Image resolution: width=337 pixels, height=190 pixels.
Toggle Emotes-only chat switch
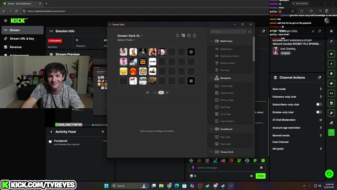319,112
